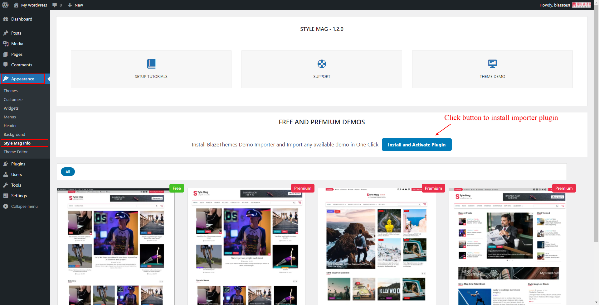Go to Widgets under Appearance

[x=11, y=108]
